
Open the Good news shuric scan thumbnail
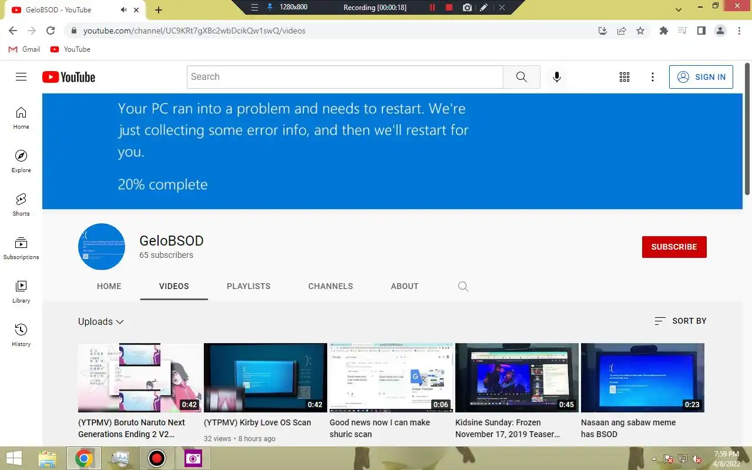click(x=391, y=378)
